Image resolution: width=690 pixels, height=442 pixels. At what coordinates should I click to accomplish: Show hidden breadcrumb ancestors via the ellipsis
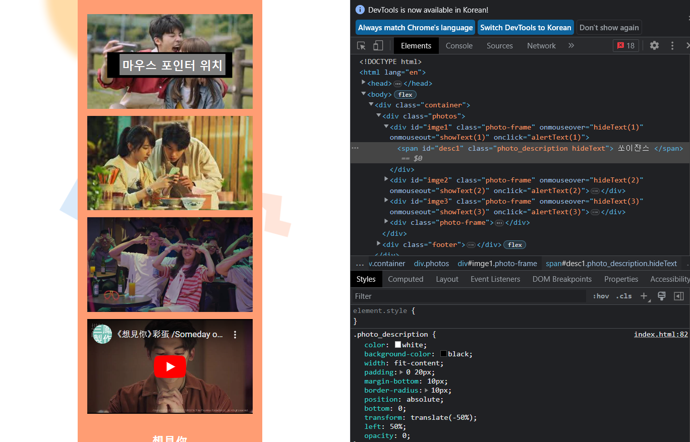pos(360,264)
